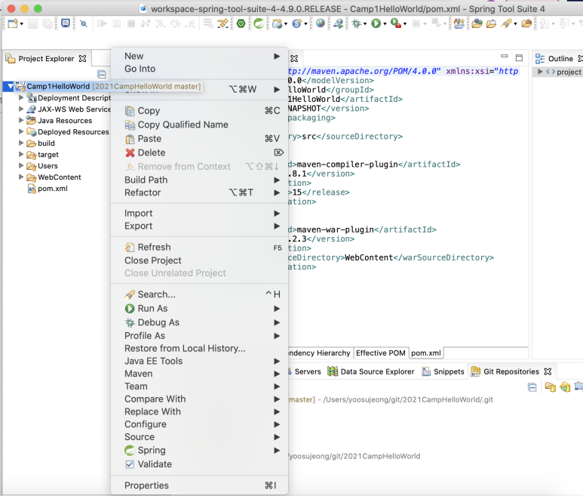Close the editor tab
583x496 pixels.
[294, 58]
